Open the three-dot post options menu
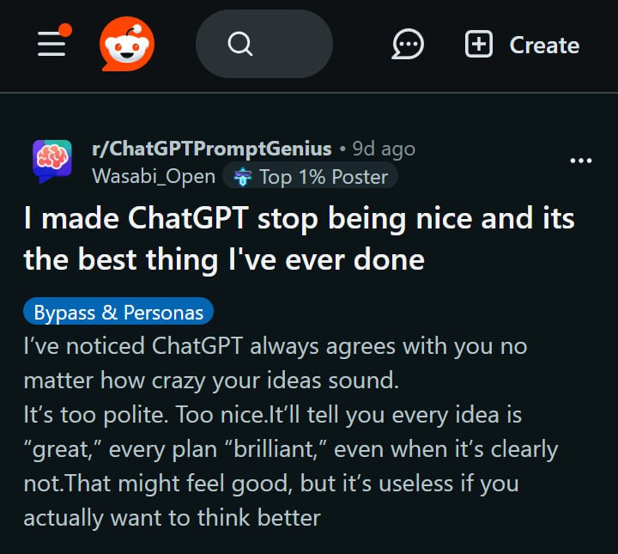 [581, 161]
